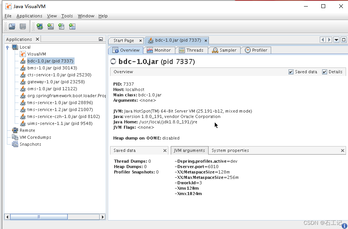Screen dimensions: 348x229
Task: Open the Tools menu
Action: click(67, 16)
